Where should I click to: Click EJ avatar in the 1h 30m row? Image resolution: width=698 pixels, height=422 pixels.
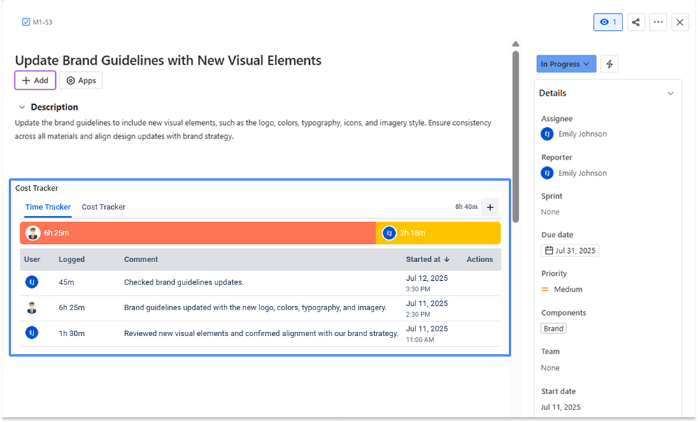pos(31,333)
